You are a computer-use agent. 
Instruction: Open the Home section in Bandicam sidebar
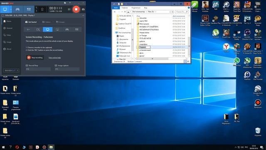pos(7,21)
